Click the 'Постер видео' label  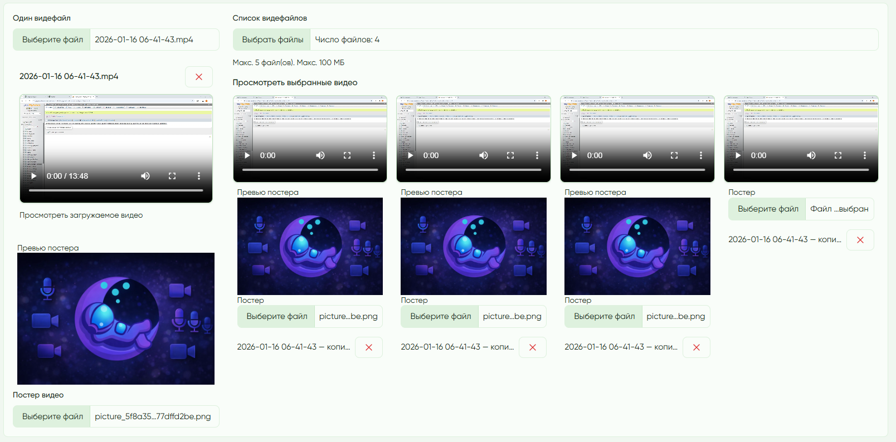click(38, 395)
